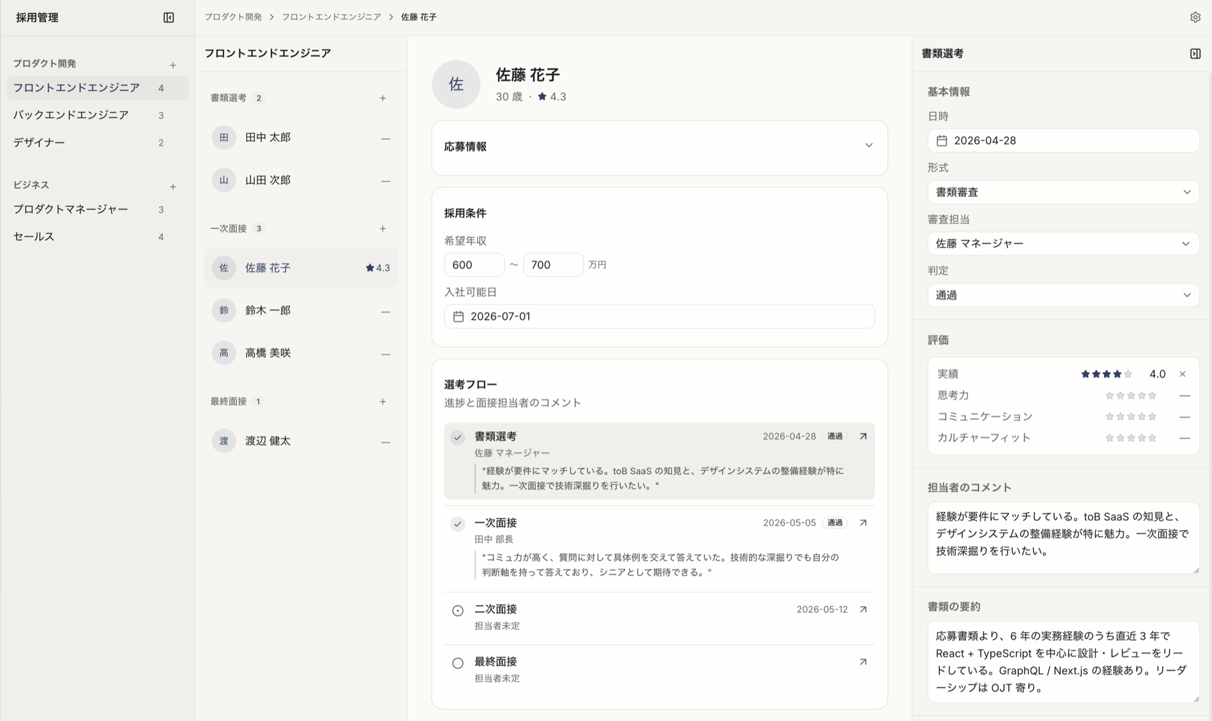Open candidate 高橋 美咲
The width and height of the screenshot is (1212, 721).
click(301, 353)
